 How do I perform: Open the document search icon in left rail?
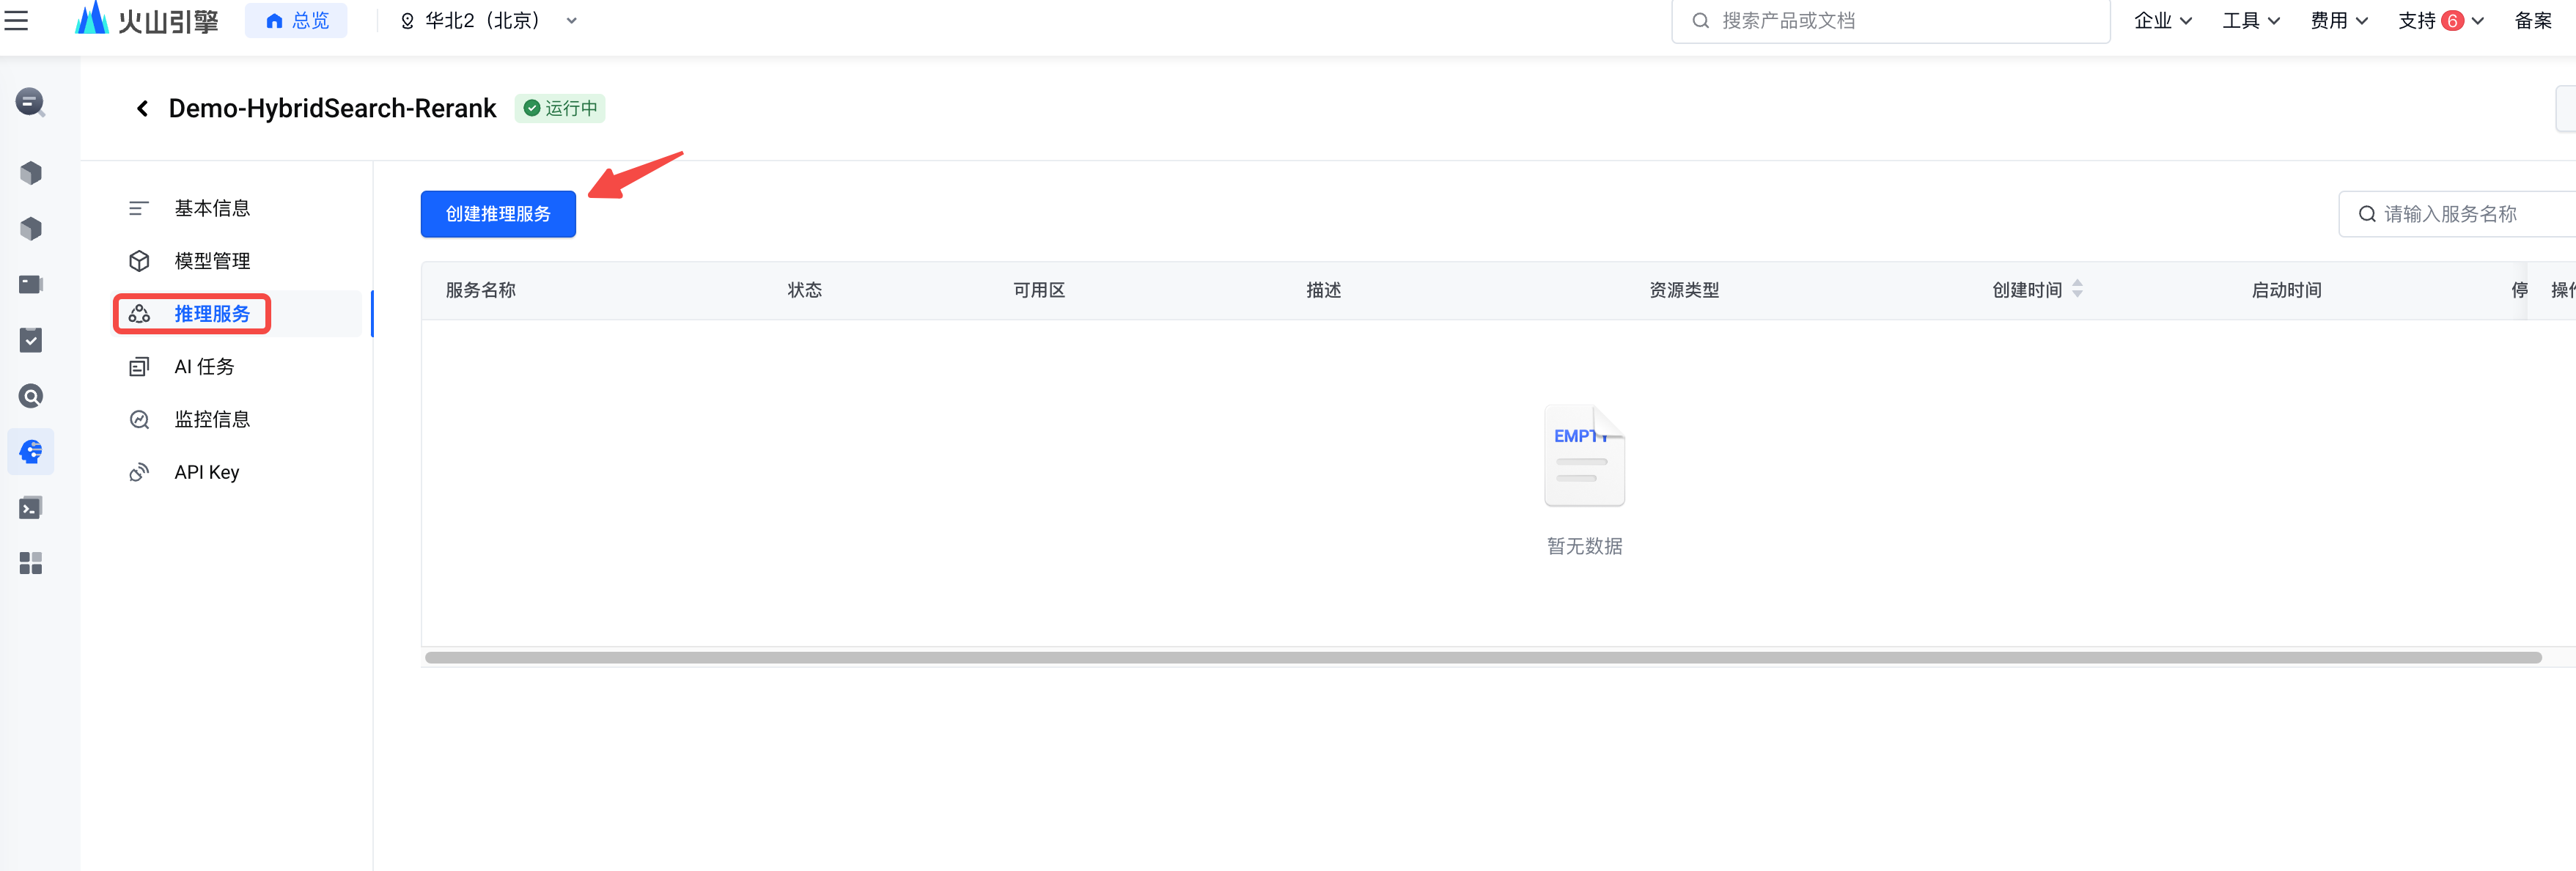pos(31,102)
